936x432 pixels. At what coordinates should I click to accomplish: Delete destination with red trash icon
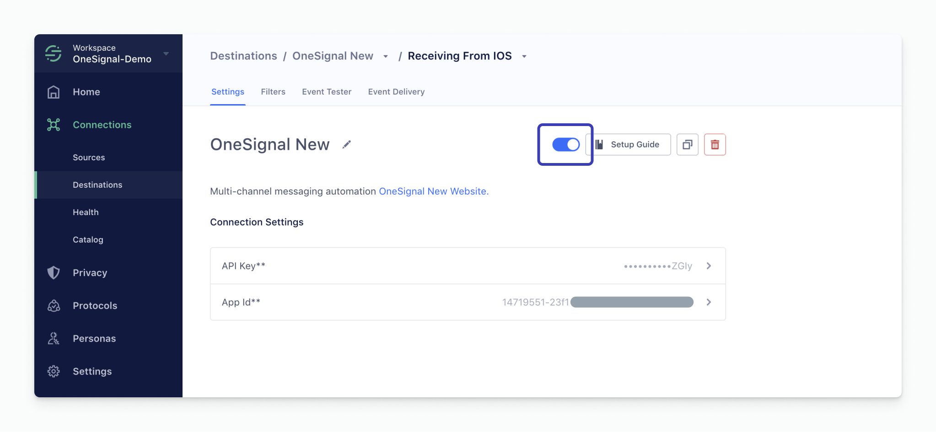(x=715, y=144)
